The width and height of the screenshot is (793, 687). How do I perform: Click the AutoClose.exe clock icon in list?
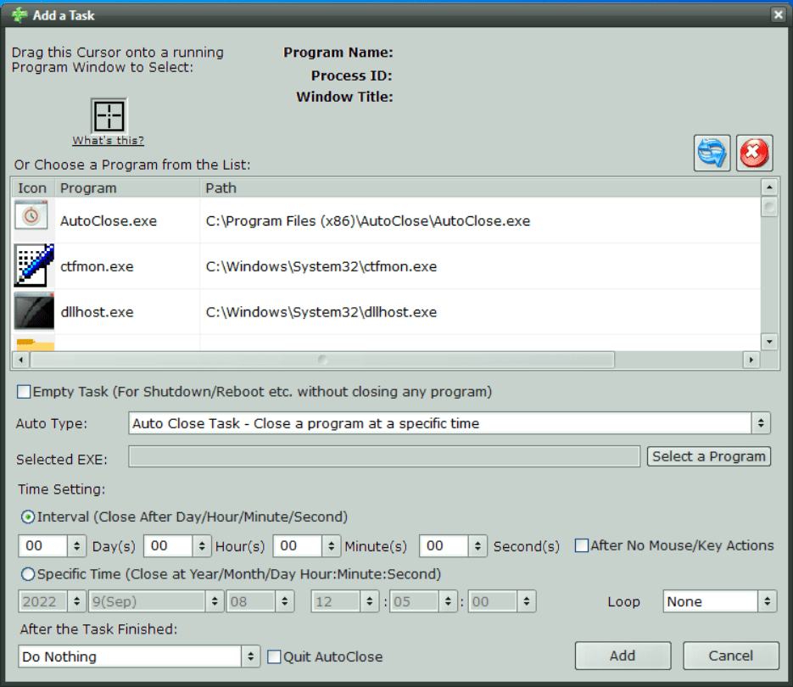(31, 215)
